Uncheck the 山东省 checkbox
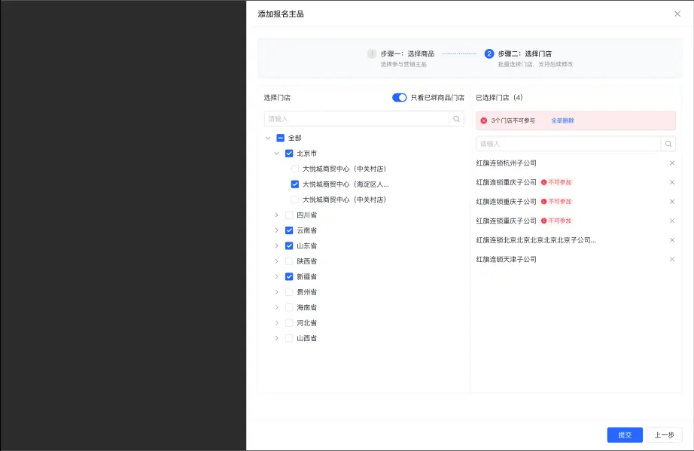This screenshot has height=451, width=694. click(289, 245)
